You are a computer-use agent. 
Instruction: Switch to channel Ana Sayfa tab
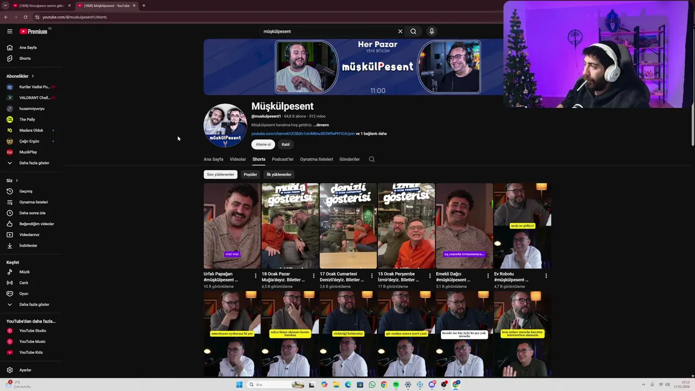[213, 159]
